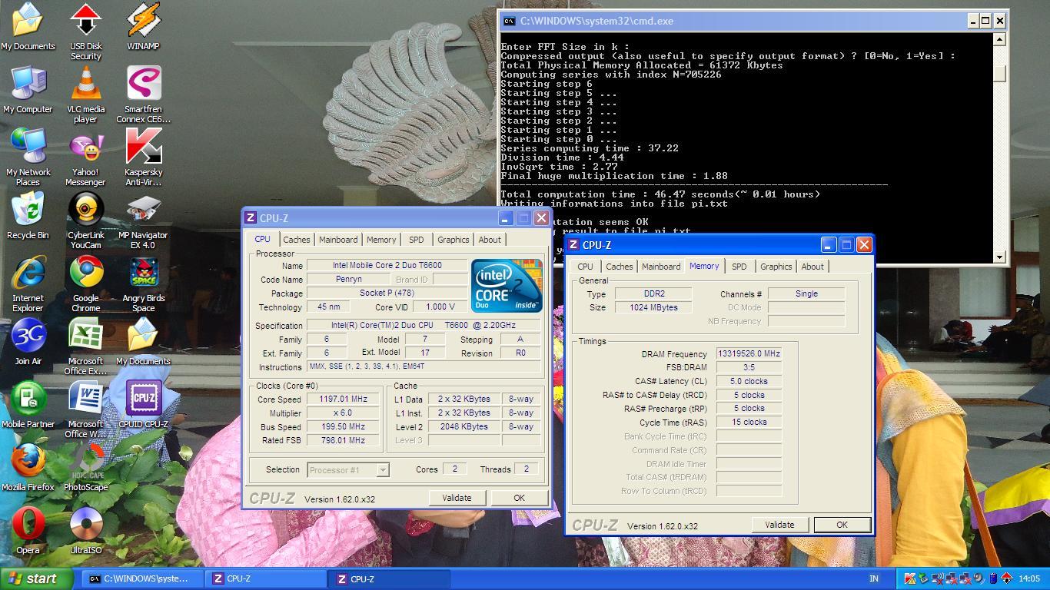1050x590 pixels.
Task: Open SPD tab in left CPU-Z window
Action: (x=416, y=240)
